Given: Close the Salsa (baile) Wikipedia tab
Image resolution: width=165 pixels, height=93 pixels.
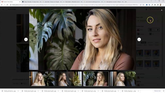Looking at the screenshot, I should tap(81, 2).
